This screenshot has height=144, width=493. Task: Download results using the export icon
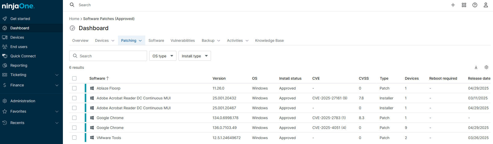(476, 67)
